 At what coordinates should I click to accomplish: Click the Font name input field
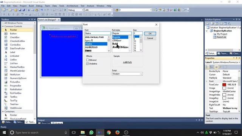(x=98, y=33)
